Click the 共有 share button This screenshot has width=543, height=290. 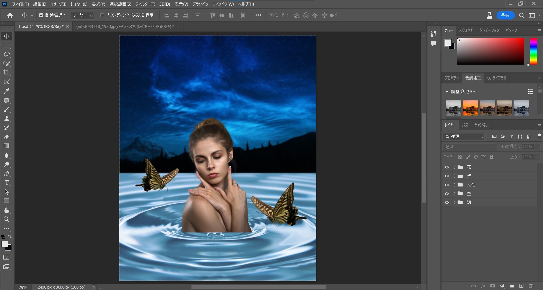[x=505, y=16]
